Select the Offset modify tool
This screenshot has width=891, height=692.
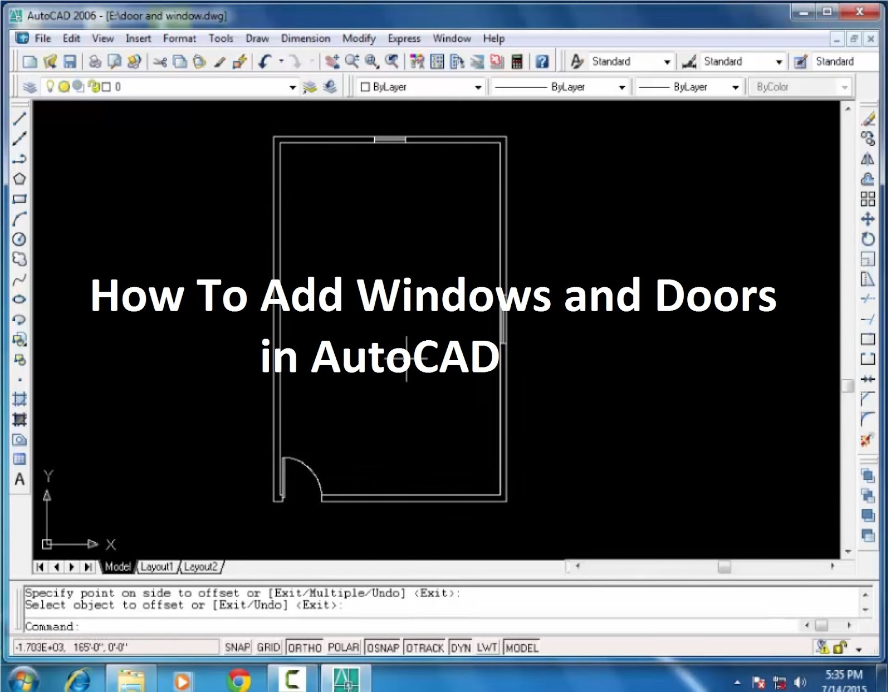click(x=868, y=179)
